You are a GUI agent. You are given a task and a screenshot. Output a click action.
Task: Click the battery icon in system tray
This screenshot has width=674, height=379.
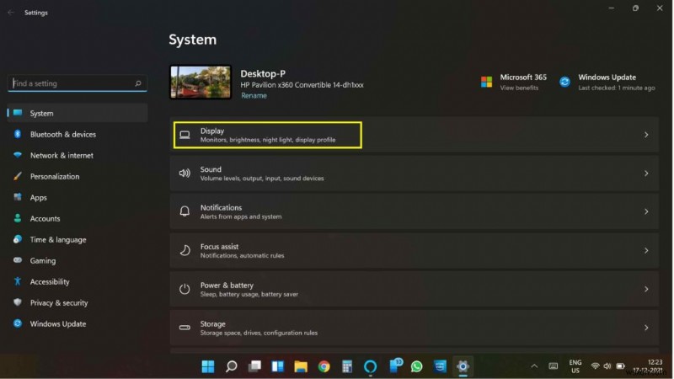(620, 366)
